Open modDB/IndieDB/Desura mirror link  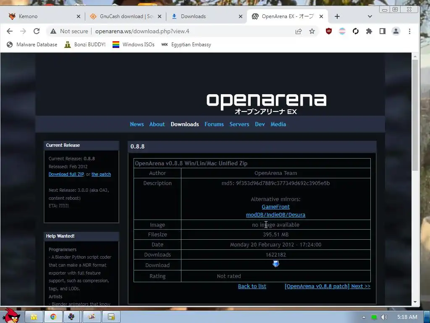click(x=275, y=215)
